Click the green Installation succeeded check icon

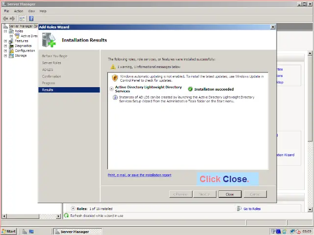pos(190,89)
